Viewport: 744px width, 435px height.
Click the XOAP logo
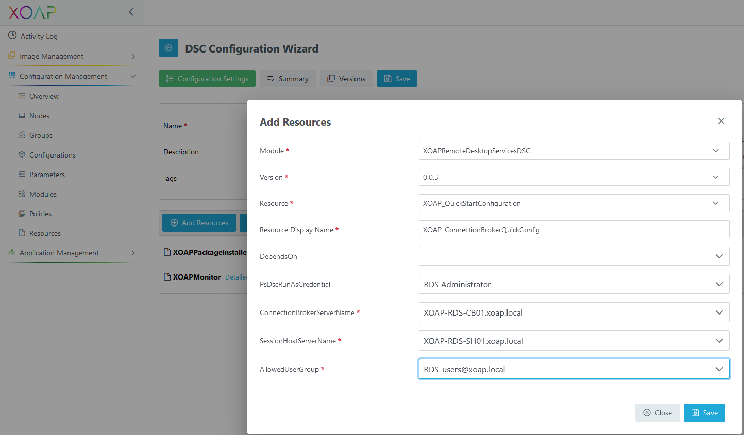click(31, 12)
